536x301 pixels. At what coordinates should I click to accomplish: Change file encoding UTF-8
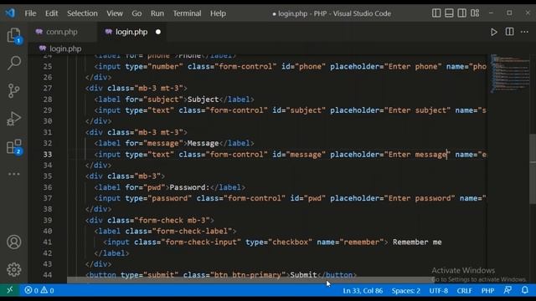[439, 290]
